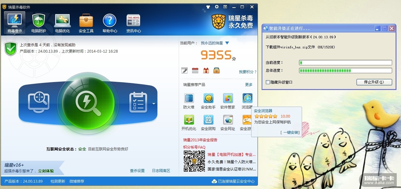Click 停止升级(S) button

(374, 82)
